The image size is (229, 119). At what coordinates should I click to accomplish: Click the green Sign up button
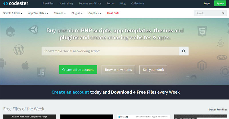pyautogui.click(x=220, y=3)
